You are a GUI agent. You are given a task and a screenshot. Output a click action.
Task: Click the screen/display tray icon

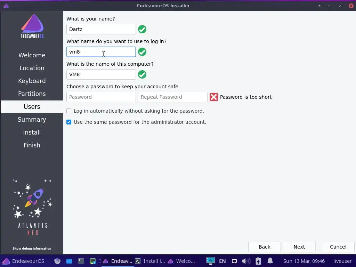pyautogui.click(x=234, y=261)
